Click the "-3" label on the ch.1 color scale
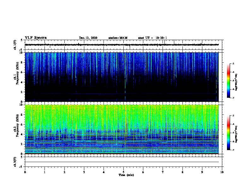 233,63
